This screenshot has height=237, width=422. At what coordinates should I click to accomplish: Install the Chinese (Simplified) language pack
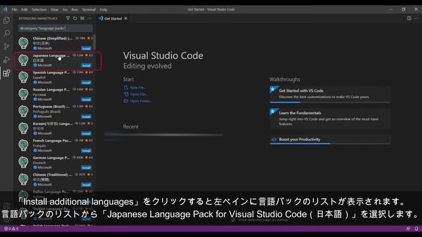click(x=86, y=49)
